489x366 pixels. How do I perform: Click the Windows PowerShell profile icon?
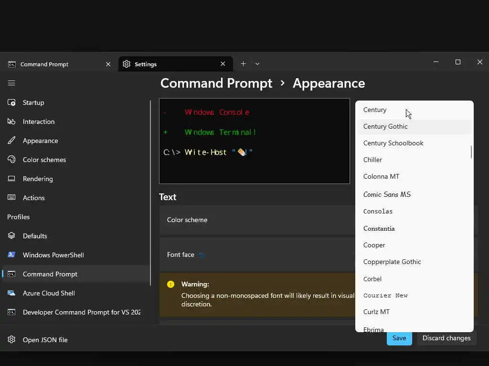coord(11,254)
